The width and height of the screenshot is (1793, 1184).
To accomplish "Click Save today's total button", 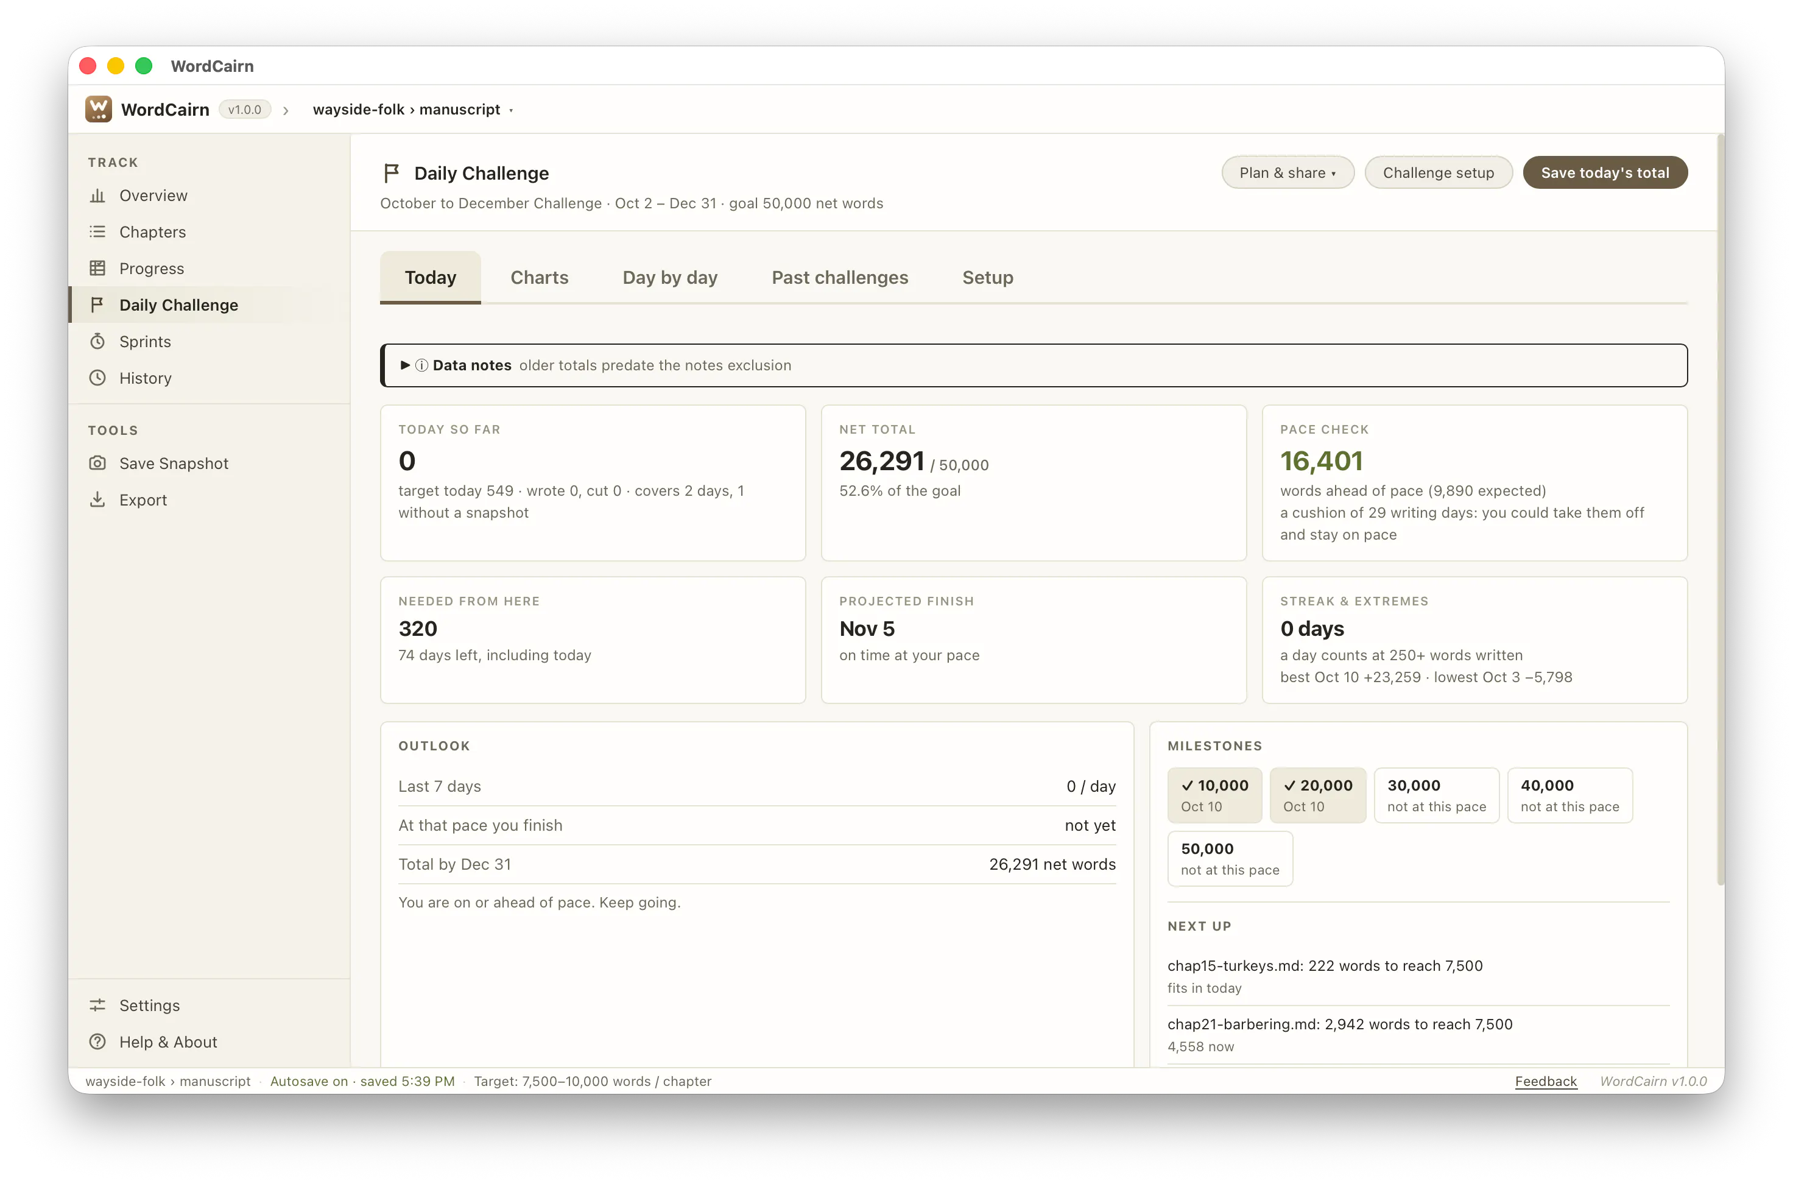I will coord(1604,173).
